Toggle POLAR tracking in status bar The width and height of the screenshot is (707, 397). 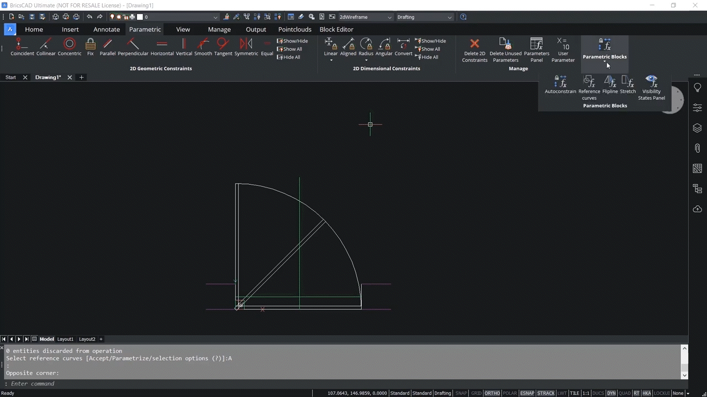510,393
